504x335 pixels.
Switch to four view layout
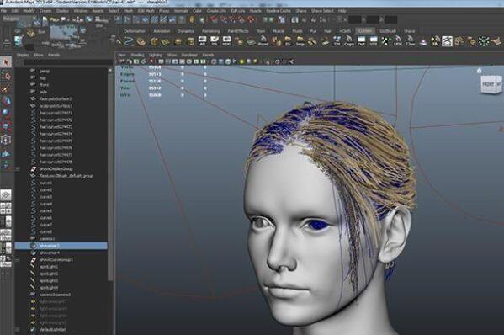pyautogui.click(x=6, y=208)
